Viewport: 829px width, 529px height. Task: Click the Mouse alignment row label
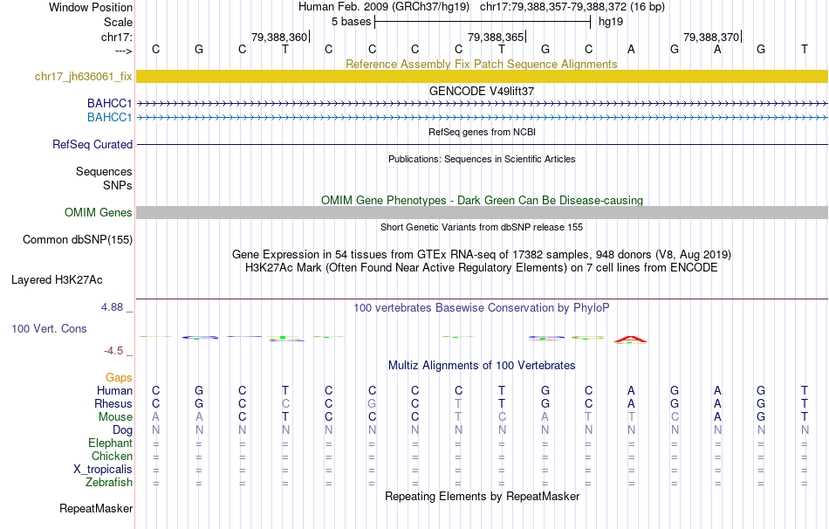coord(115,417)
